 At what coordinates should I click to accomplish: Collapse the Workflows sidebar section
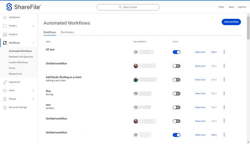33,43
